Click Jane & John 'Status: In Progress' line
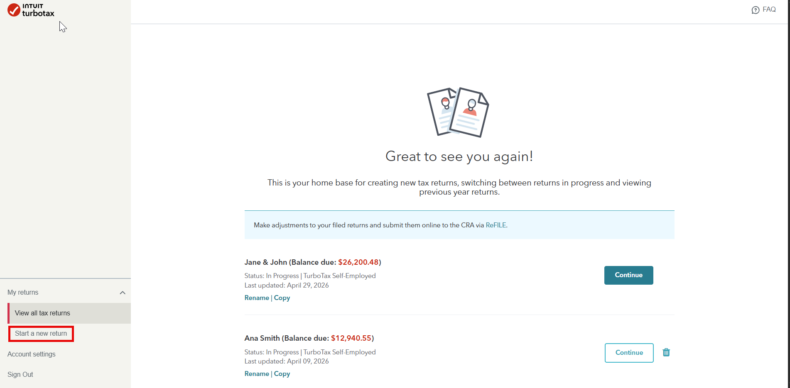This screenshot has height=388, width=790. click(310, 276)
